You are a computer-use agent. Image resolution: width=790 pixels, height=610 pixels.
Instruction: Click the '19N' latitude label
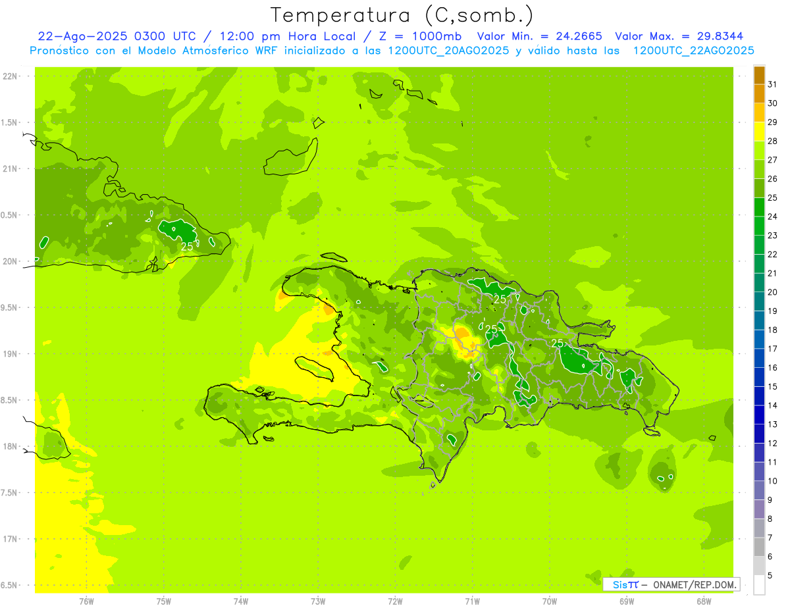click(x=10, y=354)
